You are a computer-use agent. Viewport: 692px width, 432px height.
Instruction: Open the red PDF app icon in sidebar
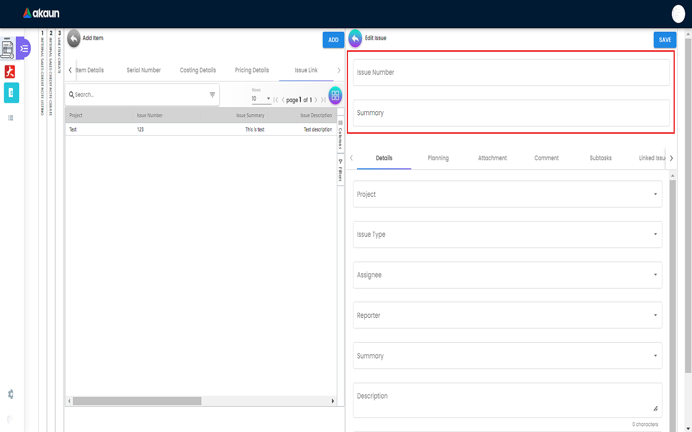point(10,72)
